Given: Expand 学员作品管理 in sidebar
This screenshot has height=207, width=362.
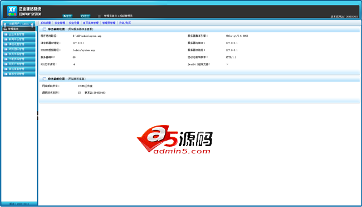Looking at the screenshot, I should [x=19, y=54].
